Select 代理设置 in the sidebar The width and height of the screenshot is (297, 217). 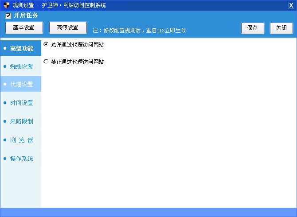(21, 84)
